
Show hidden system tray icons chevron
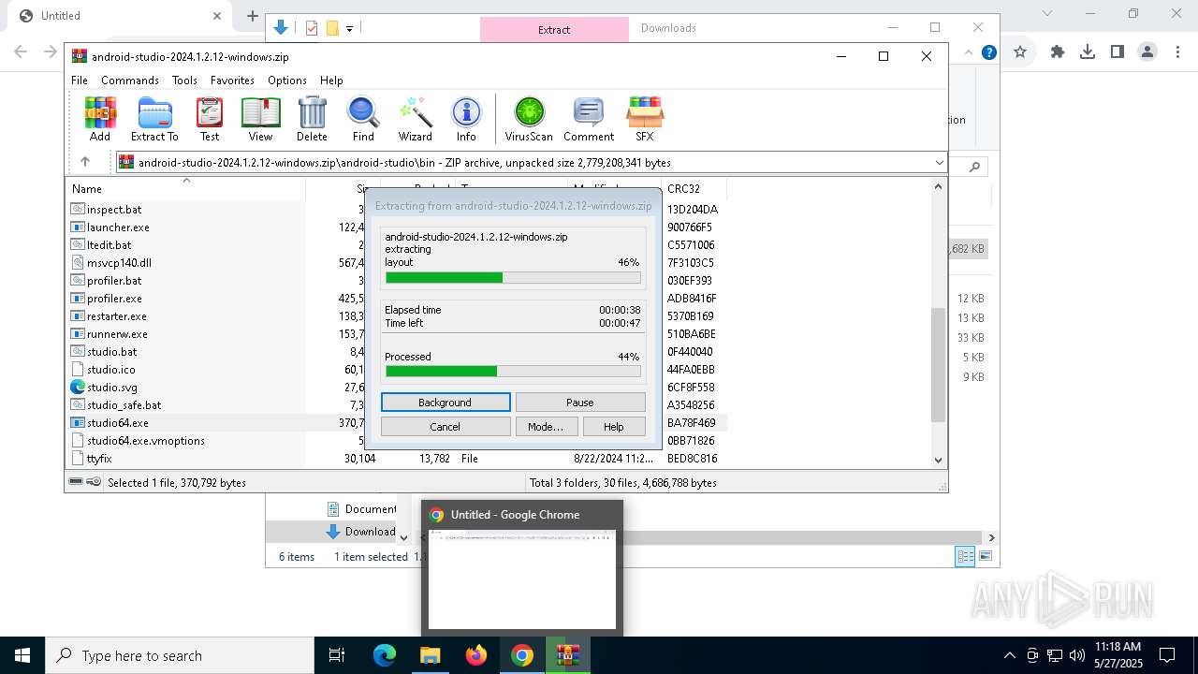pyautogui.click(x=1009, y=655)
